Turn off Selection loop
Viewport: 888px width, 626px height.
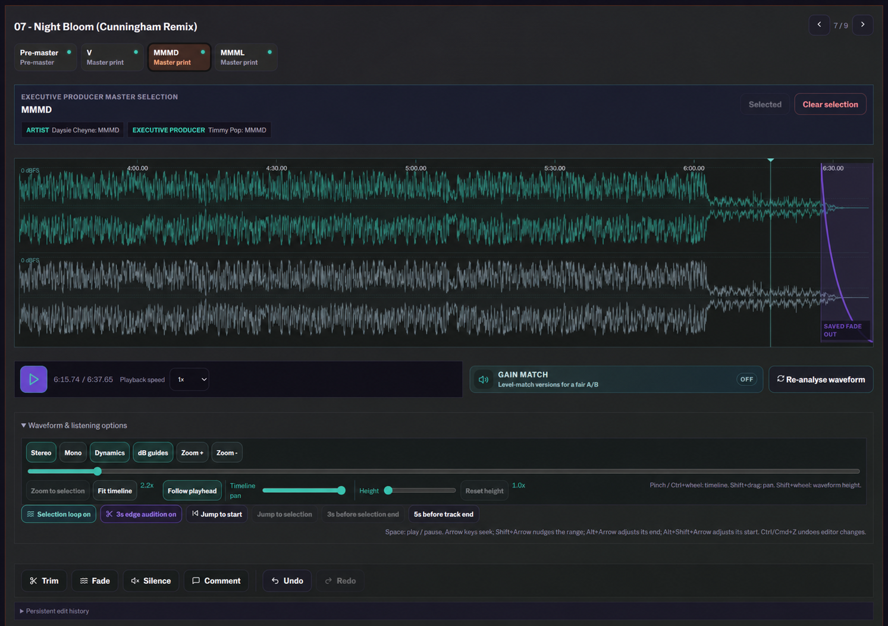(x=59, y=514)
